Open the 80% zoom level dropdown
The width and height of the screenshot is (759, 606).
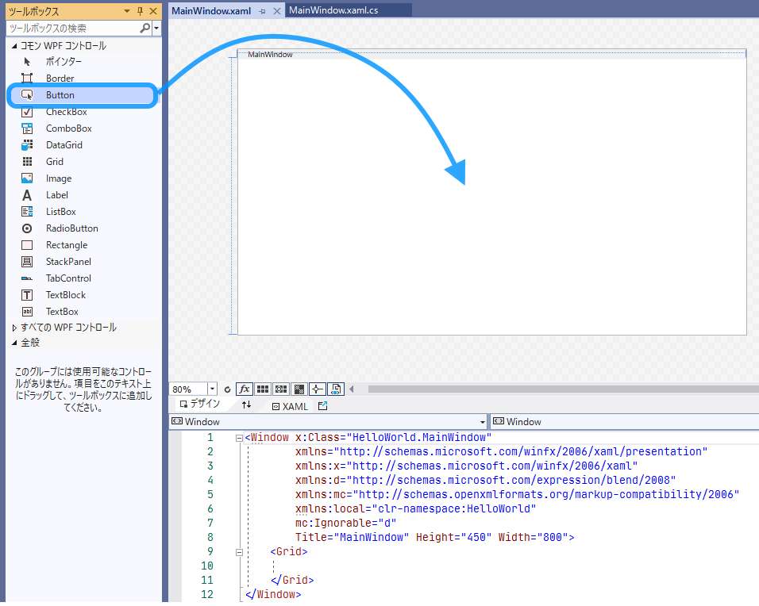pos(213,389)
